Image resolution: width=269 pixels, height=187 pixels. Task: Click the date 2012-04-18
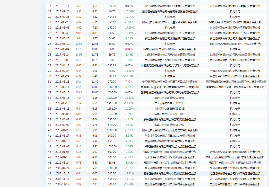pos(62,157)
